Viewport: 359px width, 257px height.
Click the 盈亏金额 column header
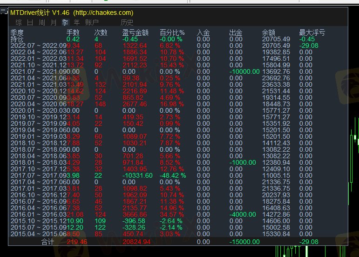point(135,32)
